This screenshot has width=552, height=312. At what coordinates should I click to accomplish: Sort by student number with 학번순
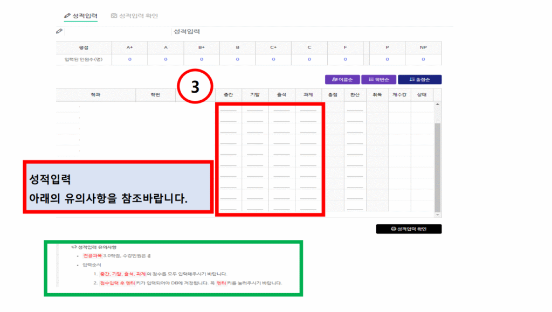pos(378,80)
